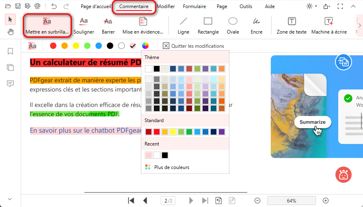363x207 pixels.
Task: Activate the Encre ink tool
Action: 257,25
